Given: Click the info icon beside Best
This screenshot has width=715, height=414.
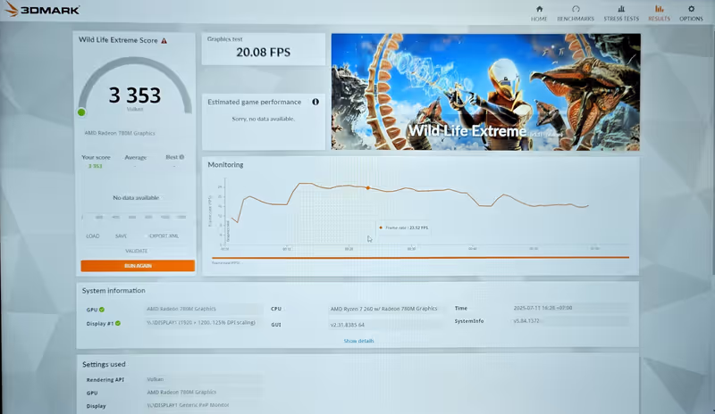Looking at the screenshot, I should pos(181,157).
